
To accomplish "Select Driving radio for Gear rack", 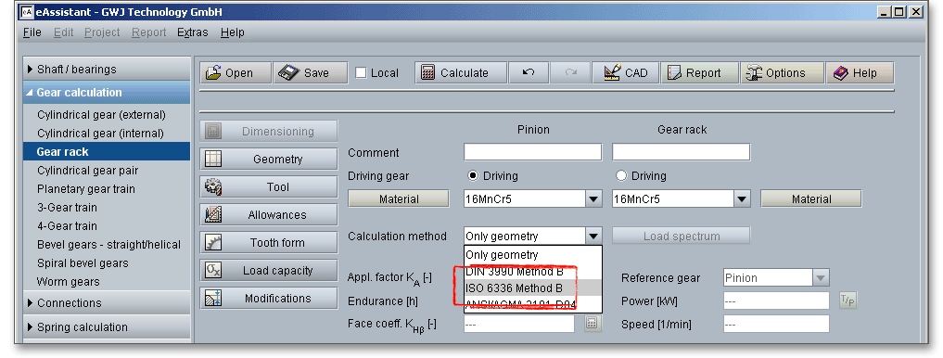I will [621, 175].
